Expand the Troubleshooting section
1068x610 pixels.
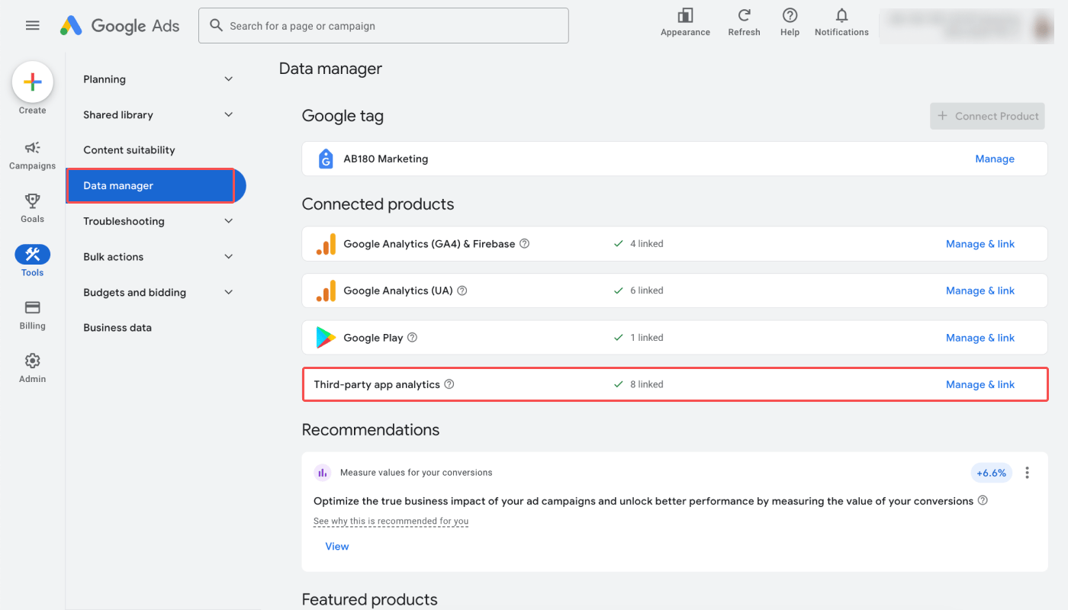click(159, 221)
